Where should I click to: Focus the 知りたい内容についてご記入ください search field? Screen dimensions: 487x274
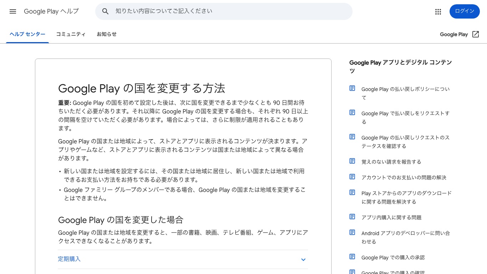224,11
